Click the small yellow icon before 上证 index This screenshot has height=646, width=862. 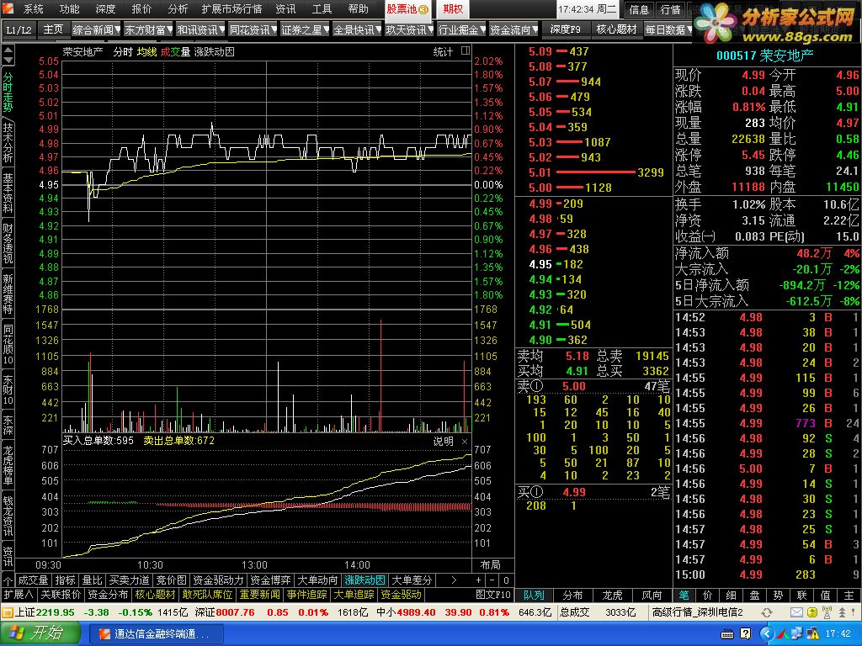pos(7,612)
